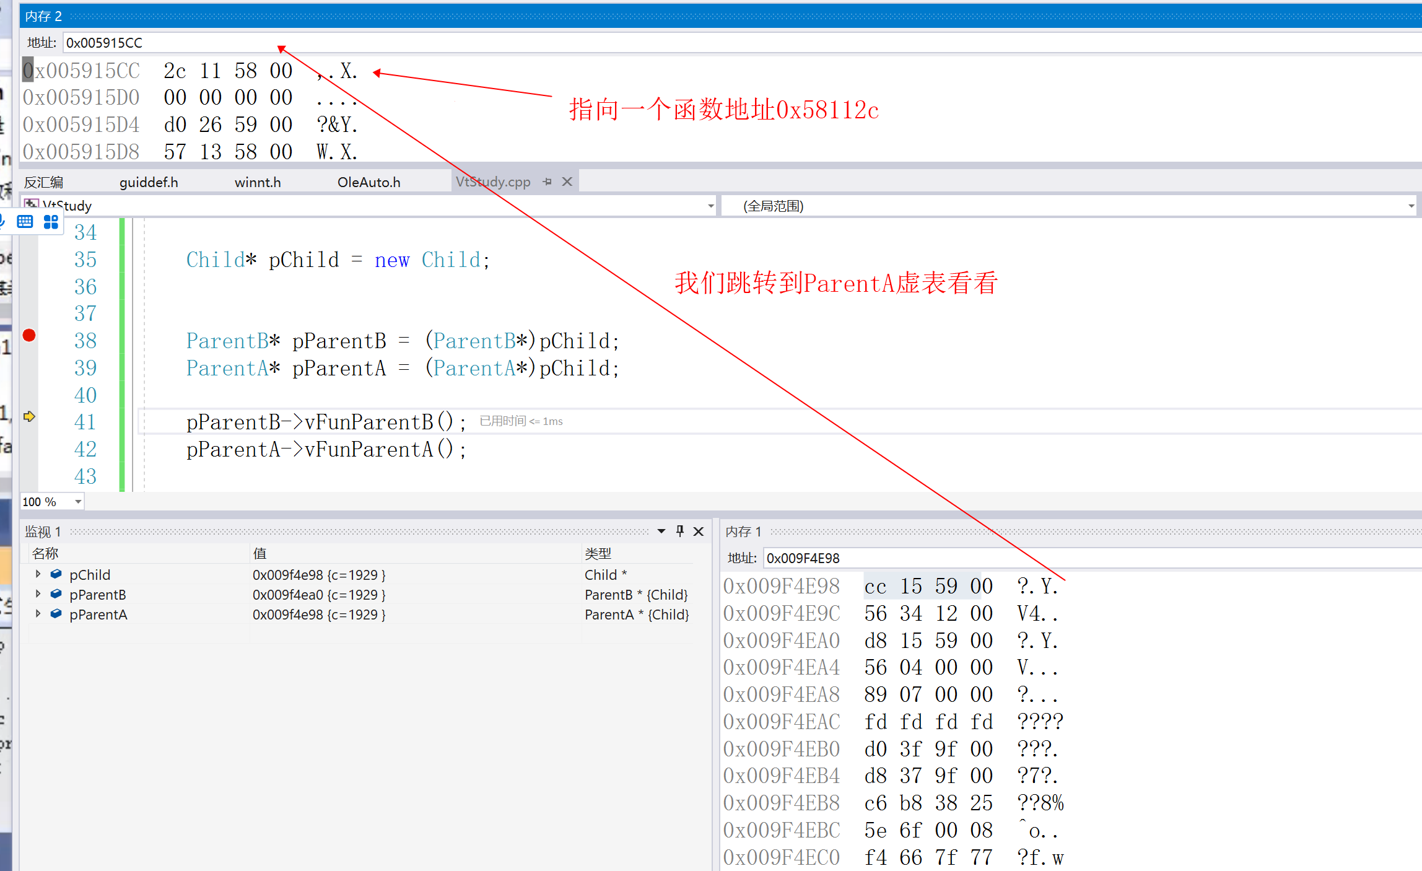Expand the pChild watch entry
Screen dimensions: 1422x871
click(x=38, y=574)
